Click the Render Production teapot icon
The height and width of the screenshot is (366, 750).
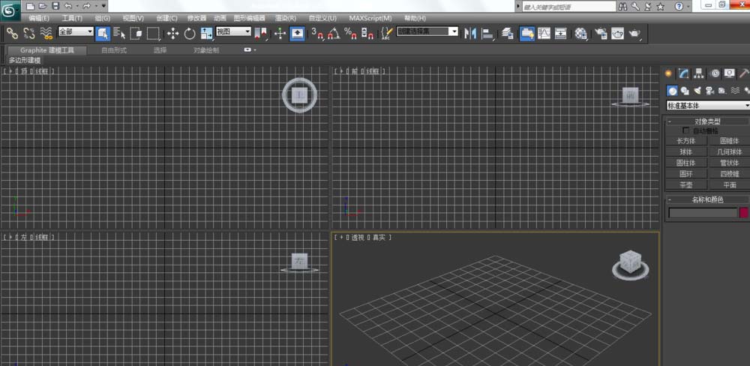pyautogui.click(x=634, y=33)
